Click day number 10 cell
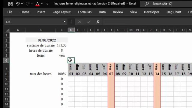 (x=131, y=74)
